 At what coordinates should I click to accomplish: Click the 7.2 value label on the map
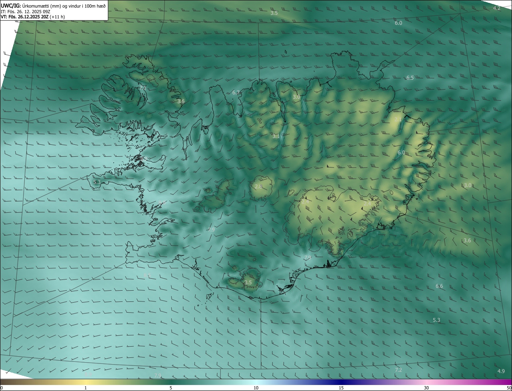coord(398,370)
